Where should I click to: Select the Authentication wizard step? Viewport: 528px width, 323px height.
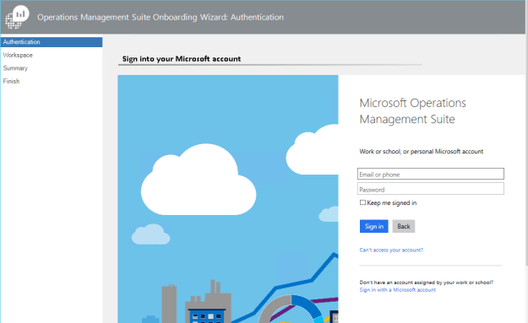tap(52, 42)
